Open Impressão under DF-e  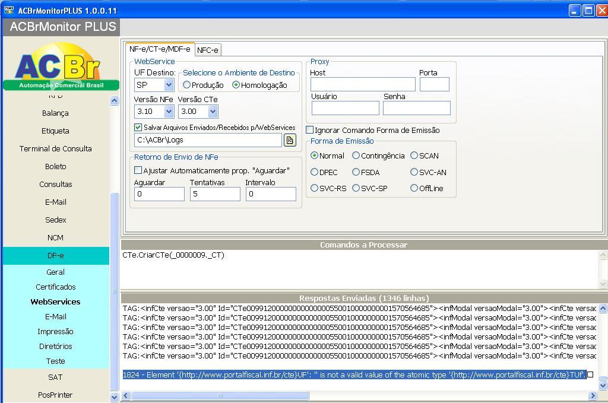click(x=55, y=332)
